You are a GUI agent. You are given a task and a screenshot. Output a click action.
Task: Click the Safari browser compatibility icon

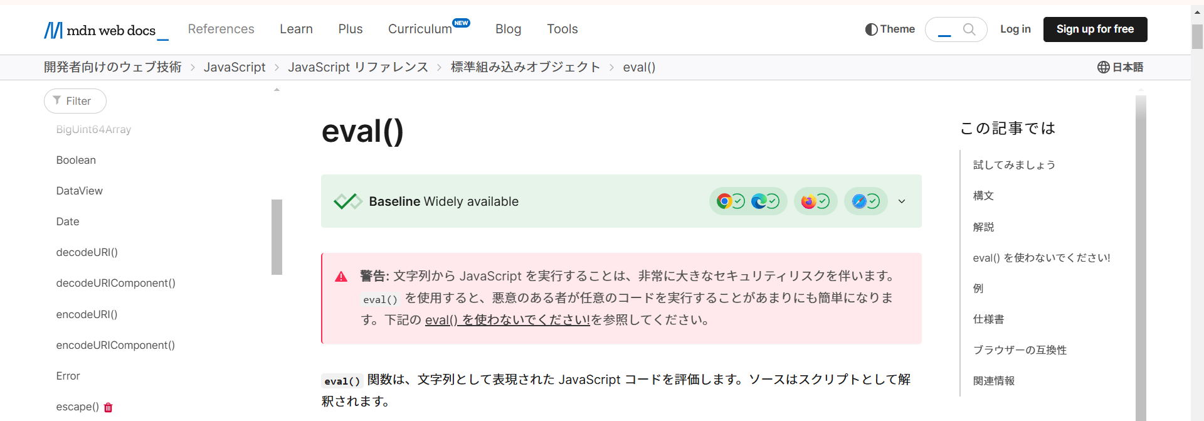859,201
